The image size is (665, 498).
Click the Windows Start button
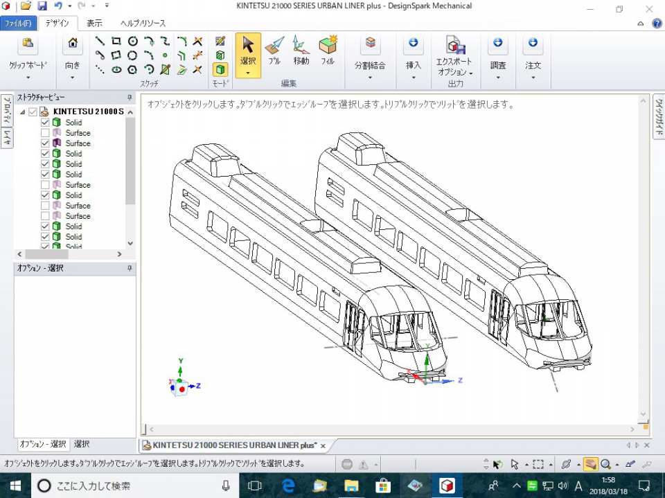pos(15,486)
